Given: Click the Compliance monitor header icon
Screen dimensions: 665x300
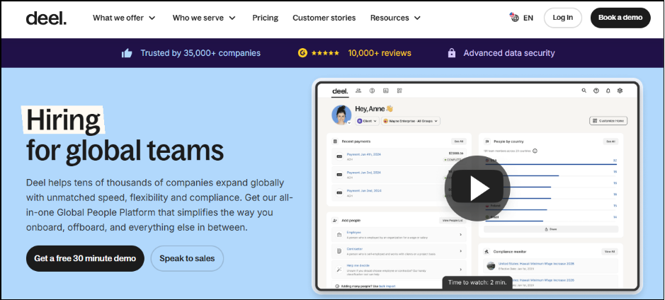Looking at the screenshot, I should click(x=487, y=251).
